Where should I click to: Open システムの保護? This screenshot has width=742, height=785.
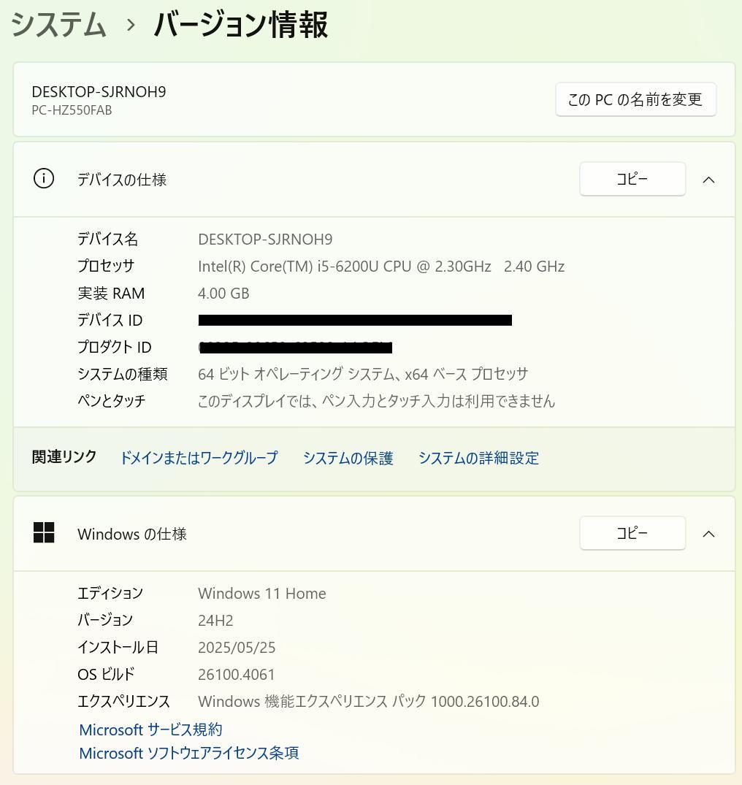(x=348, y=458)
